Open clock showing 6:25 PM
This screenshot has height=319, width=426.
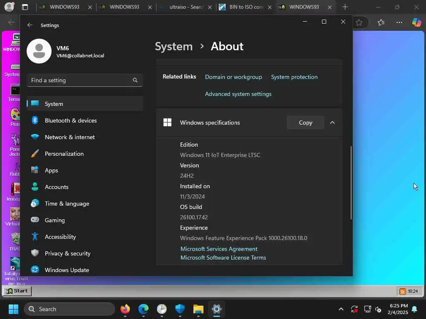pyautogui.click(x=398, y=309)
